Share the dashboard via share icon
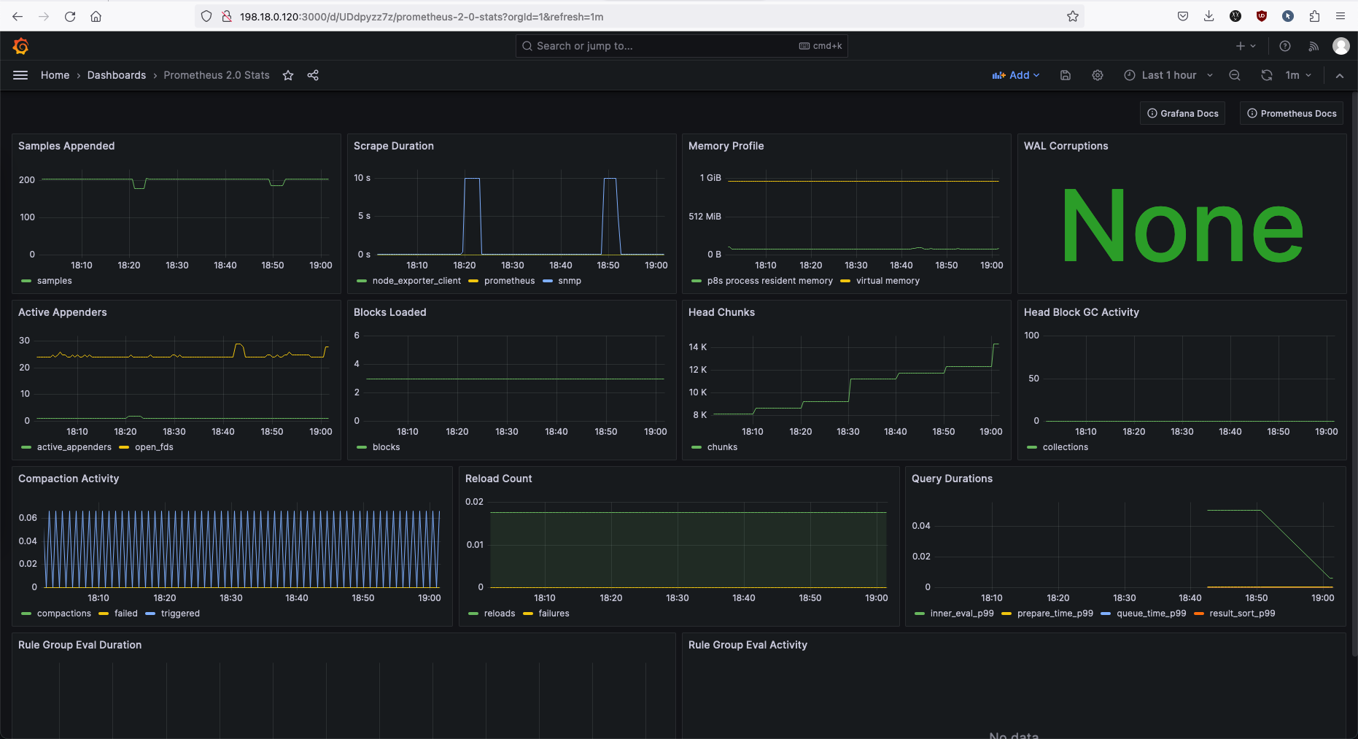This screenshot has height=739, width=1358. [313, 75]
